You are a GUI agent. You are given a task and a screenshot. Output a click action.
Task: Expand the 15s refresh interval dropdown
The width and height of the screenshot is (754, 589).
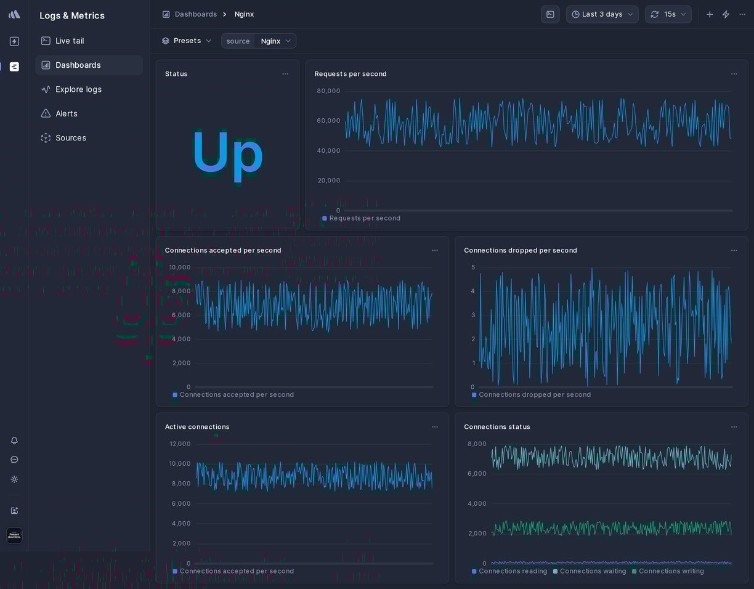668,14
